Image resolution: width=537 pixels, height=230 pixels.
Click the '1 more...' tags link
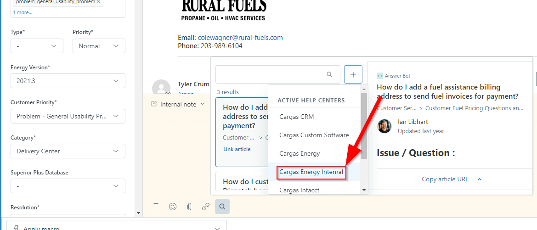(x=23, y=12)
